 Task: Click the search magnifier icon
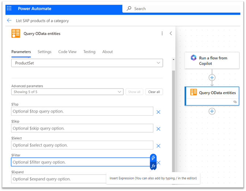point(129,8)
